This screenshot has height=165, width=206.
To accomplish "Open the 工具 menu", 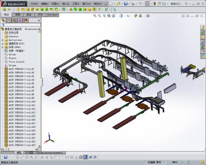I will tap(76, 4).
